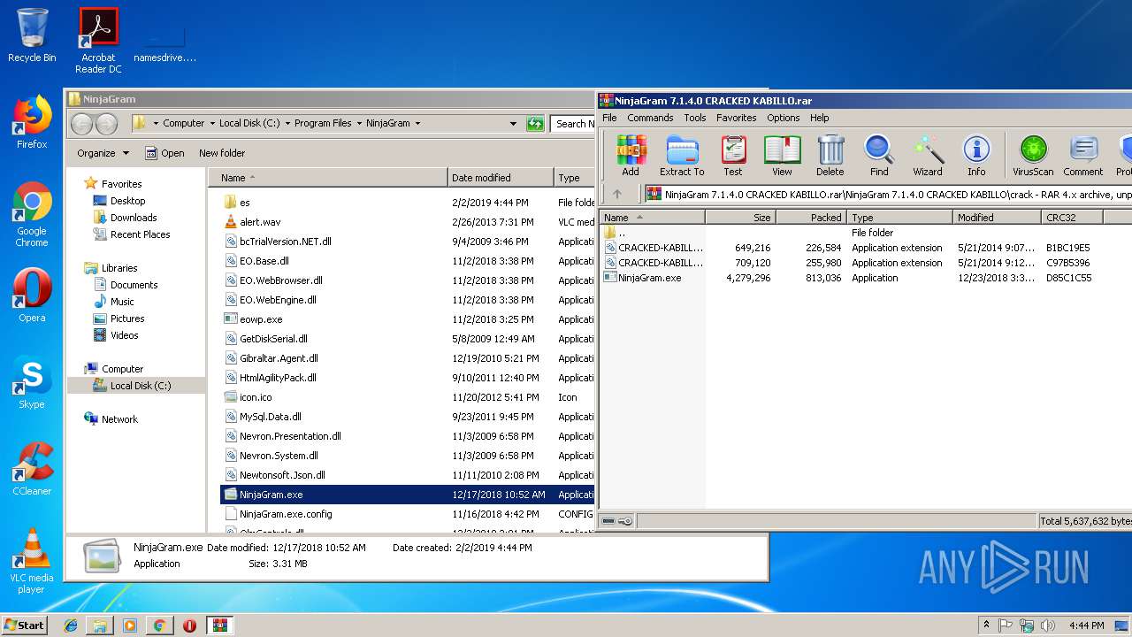Open the Commands menu
The height and width of the screenshot is (637, 1132).
pyautogui.click(x=650, y=118)
